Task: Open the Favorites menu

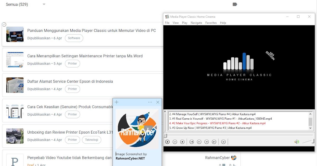Action: 211,23
